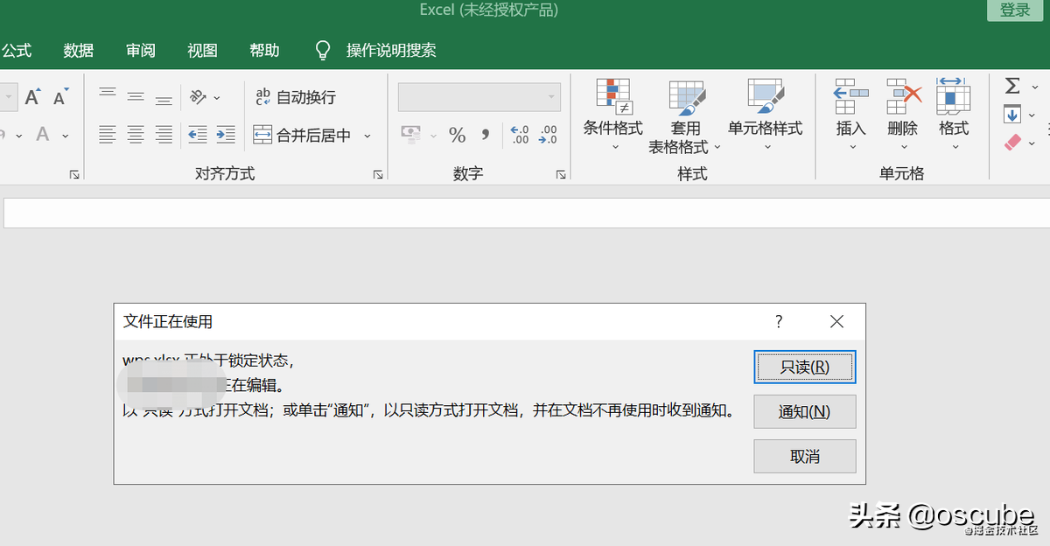
Task: Align text to the left
Action: pos(108,134)
